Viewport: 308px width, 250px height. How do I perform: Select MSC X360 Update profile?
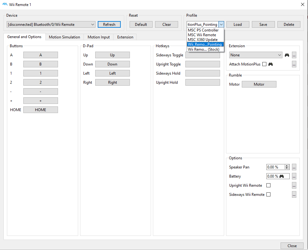205,40
